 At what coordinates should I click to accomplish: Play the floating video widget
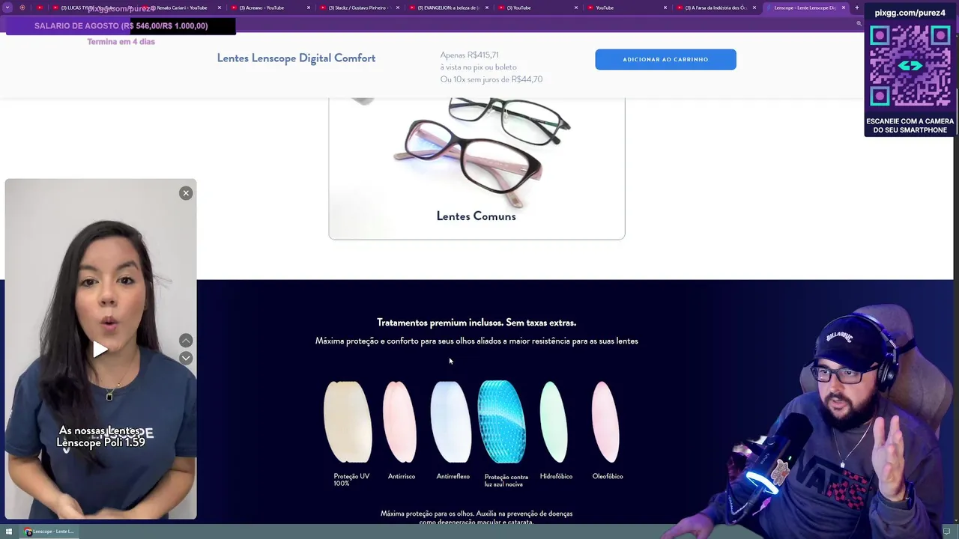click(100, 350)
